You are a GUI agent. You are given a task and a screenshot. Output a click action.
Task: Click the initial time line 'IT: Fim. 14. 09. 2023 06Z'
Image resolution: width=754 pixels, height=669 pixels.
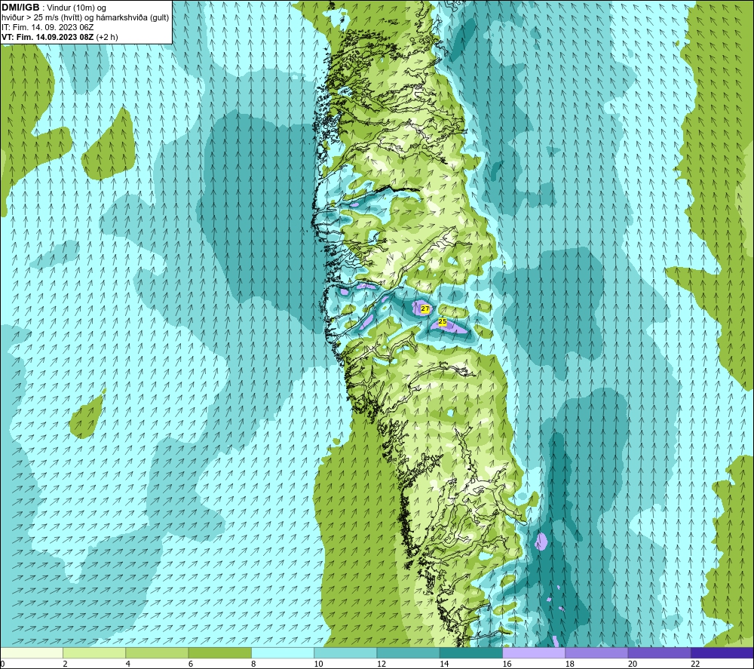pyautogui.click(x=48, y=27)
